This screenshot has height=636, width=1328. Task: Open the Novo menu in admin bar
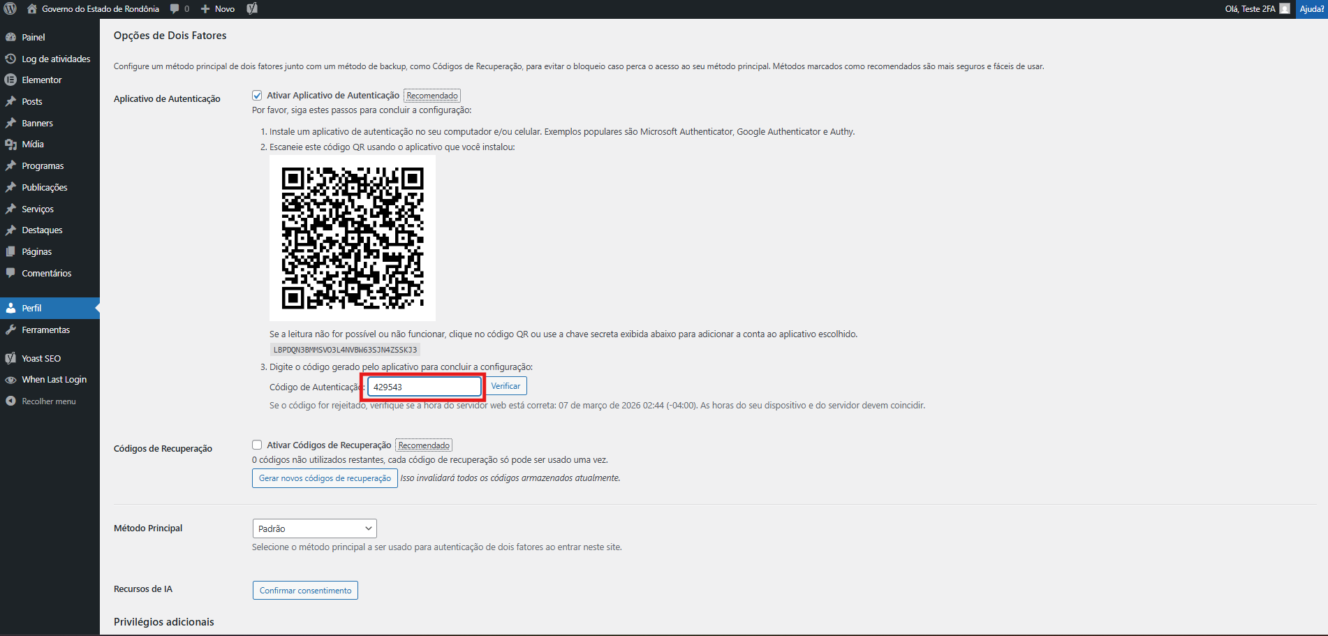pos(218,9)
